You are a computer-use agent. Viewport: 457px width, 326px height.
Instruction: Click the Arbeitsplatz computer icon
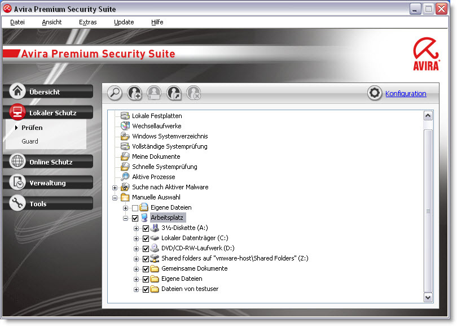coord(144,218)
